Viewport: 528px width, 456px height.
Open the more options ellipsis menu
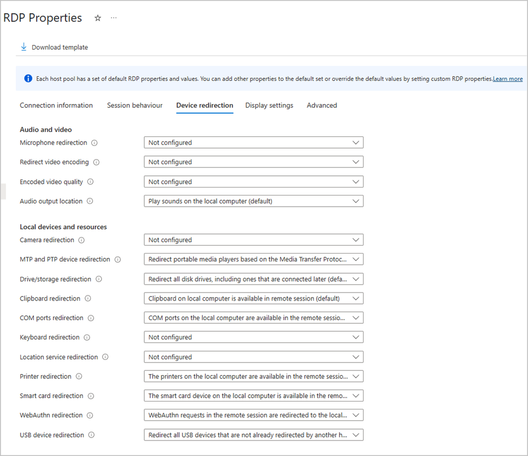[x=113, y=18]
